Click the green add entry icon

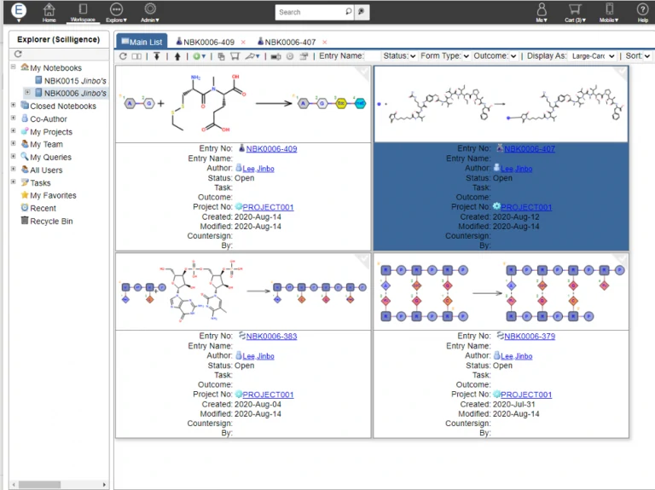point(198,56)
